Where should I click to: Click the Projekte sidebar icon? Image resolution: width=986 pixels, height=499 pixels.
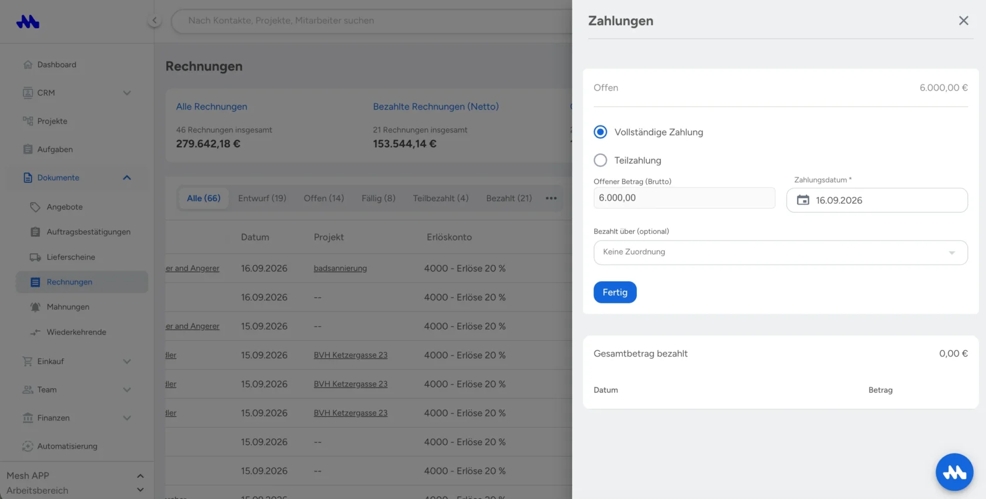(x=28, y=121)
